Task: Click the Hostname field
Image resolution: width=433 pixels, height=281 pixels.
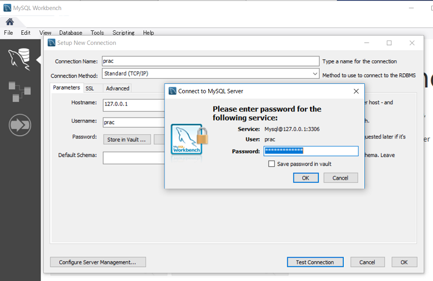Action: click(x=134, y=105)
